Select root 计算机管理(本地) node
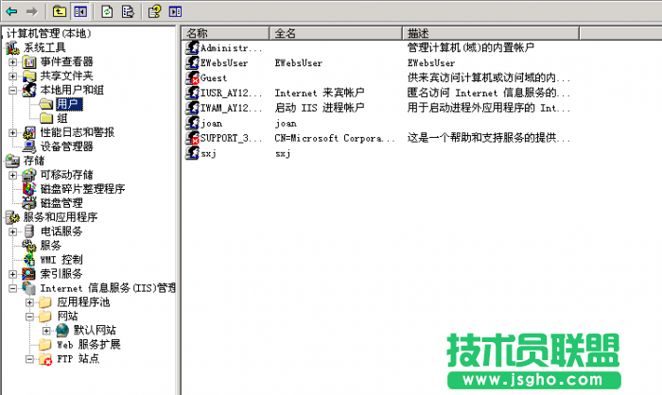 tap(48, 33)
